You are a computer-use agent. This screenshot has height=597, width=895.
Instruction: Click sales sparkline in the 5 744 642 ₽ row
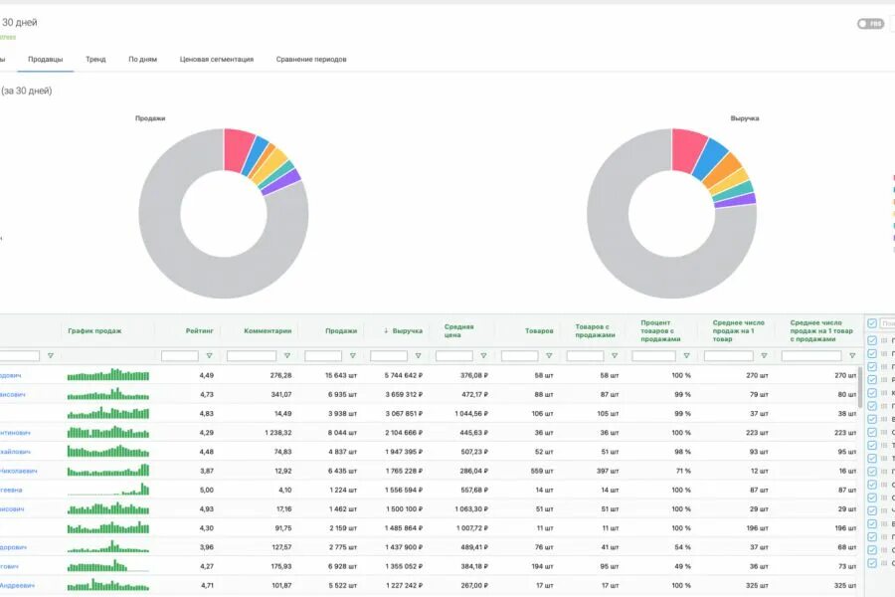pyautogui.click(x=107, y=375)
